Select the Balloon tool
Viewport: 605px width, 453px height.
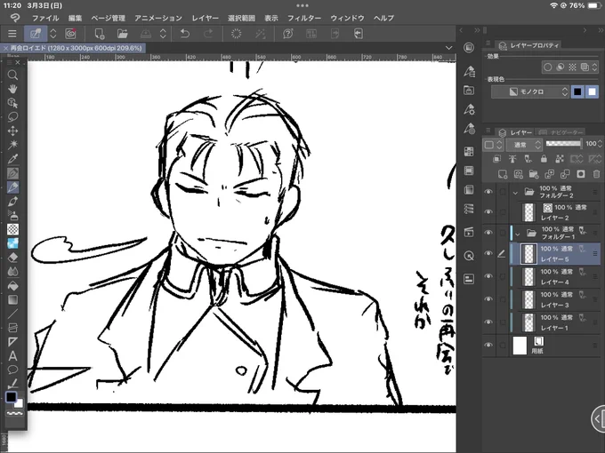[12, 370]
